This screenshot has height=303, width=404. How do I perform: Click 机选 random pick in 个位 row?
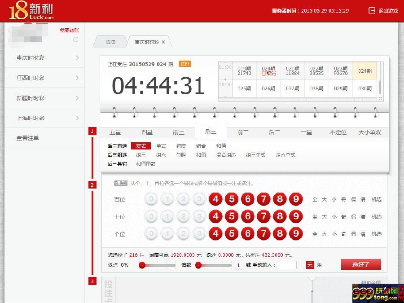377,234
